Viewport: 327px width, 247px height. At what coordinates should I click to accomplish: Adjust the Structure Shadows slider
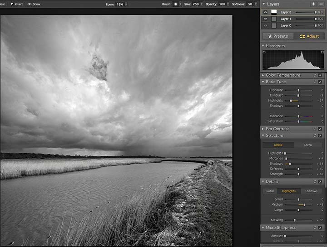coord(290,164)
